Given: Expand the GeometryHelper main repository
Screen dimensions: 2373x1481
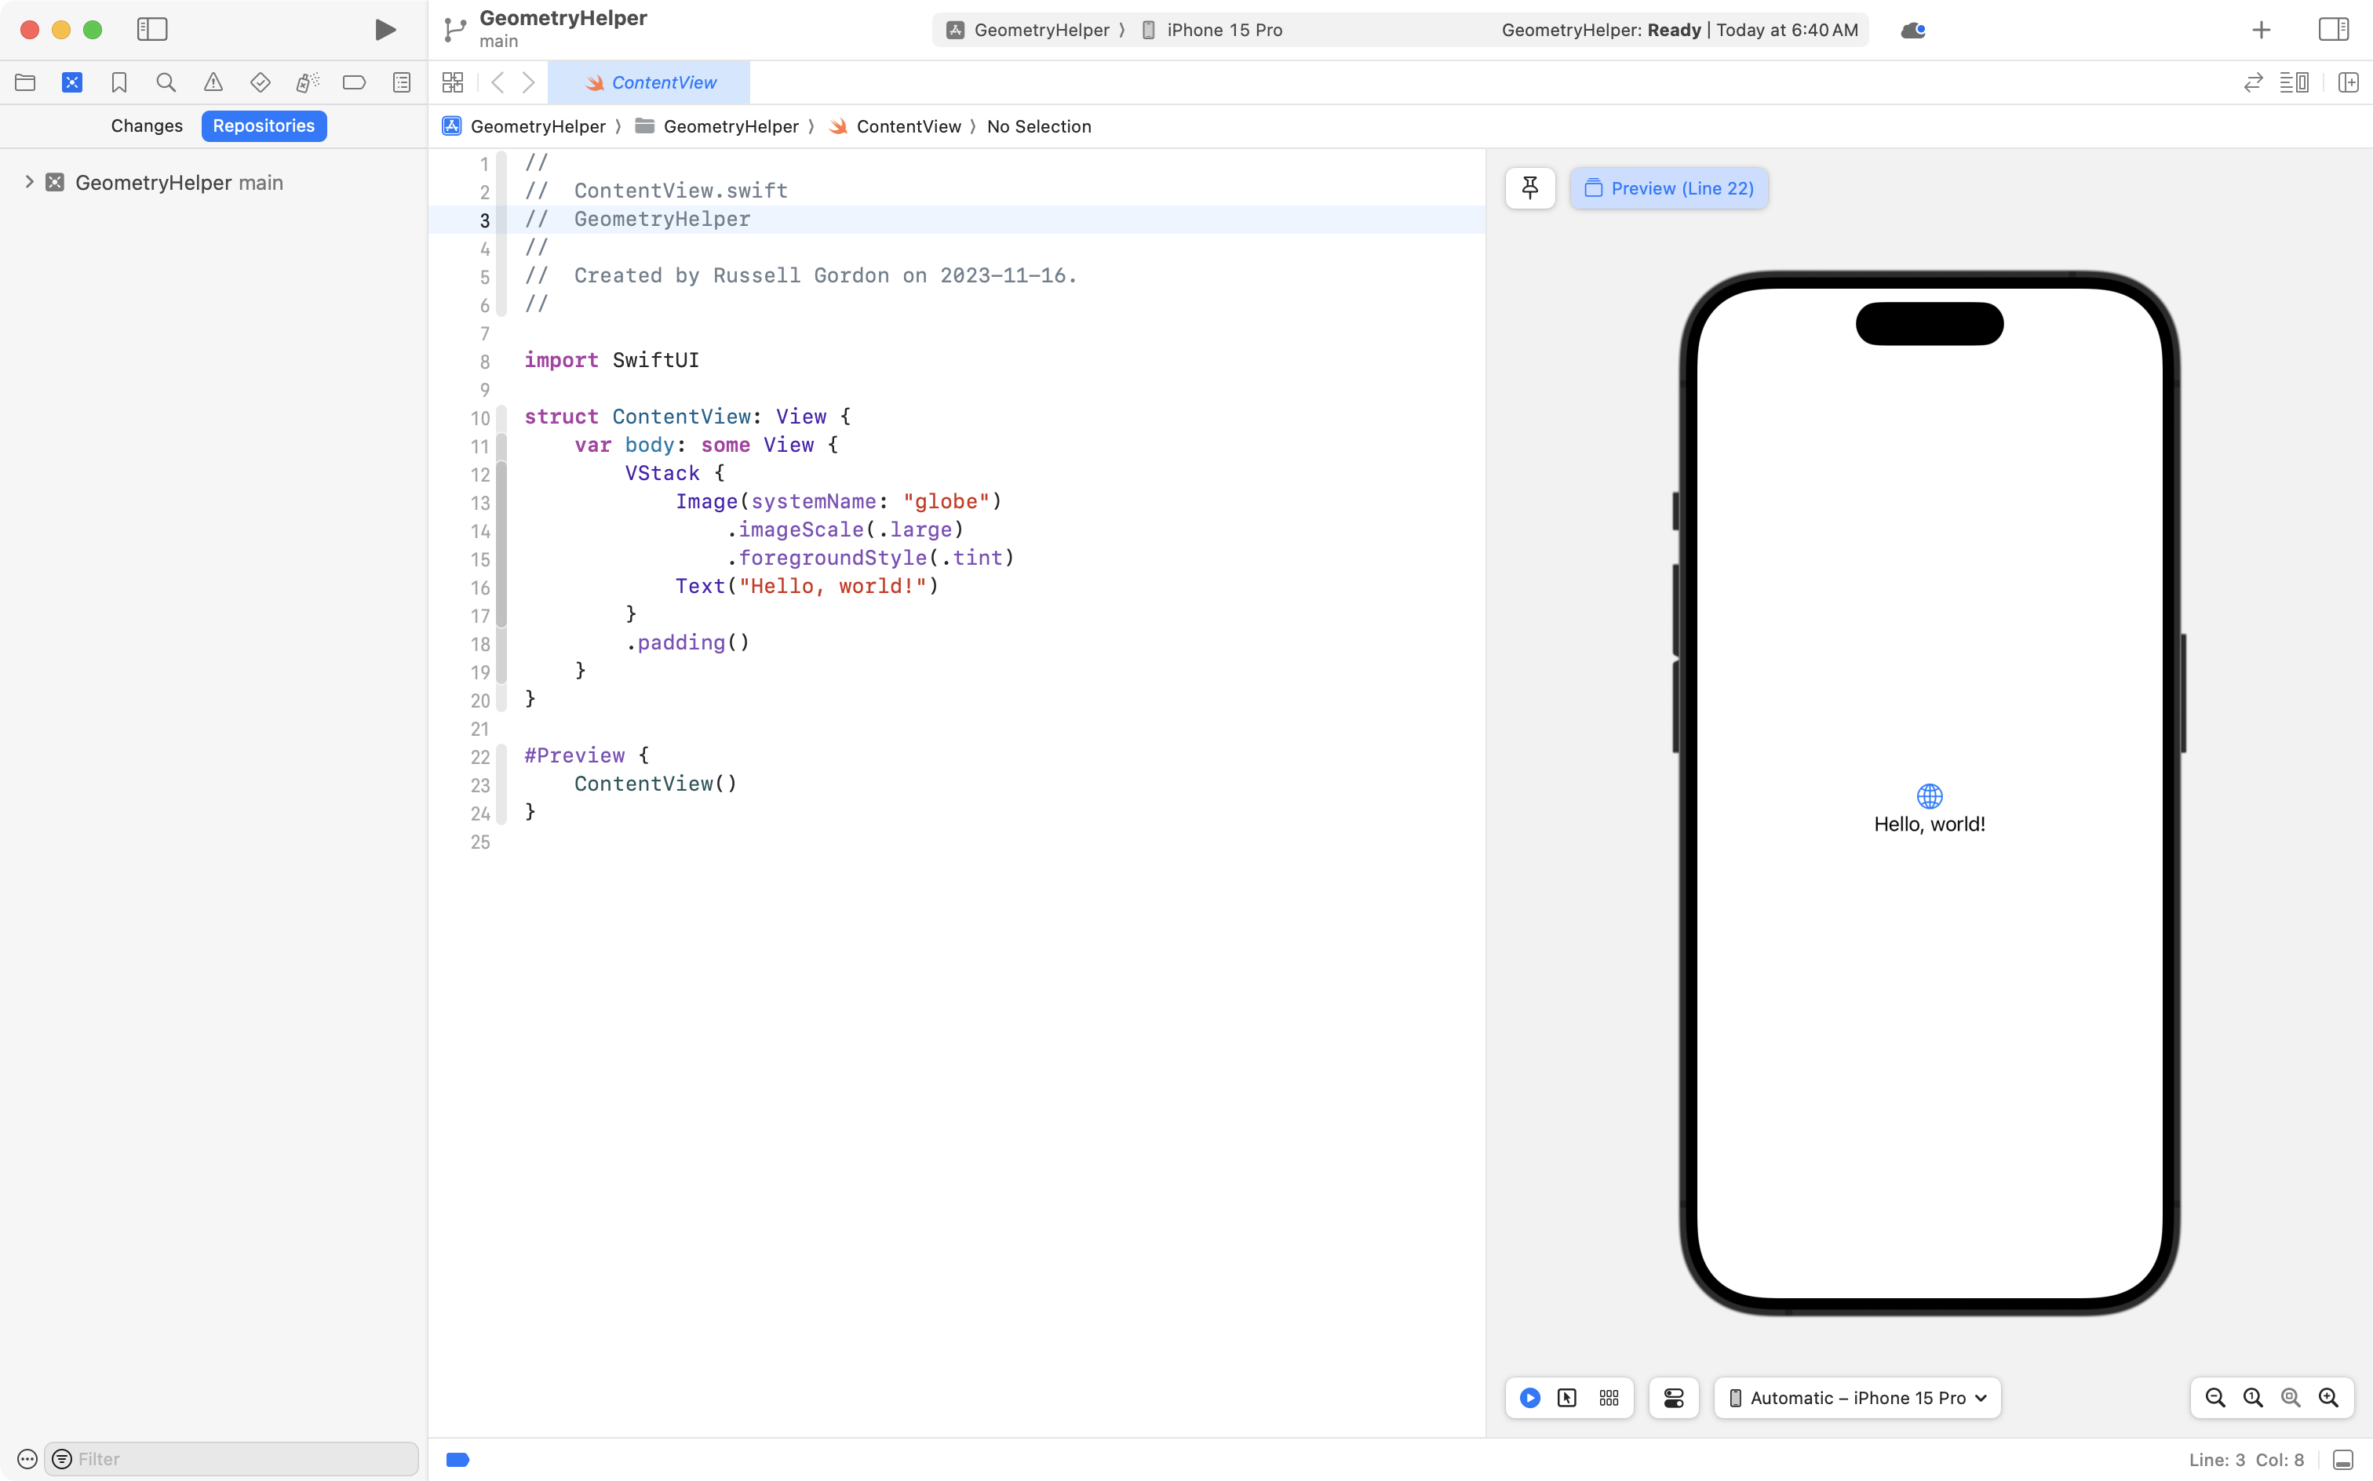Looking at the screenshot, I should [x=27, y=181].
